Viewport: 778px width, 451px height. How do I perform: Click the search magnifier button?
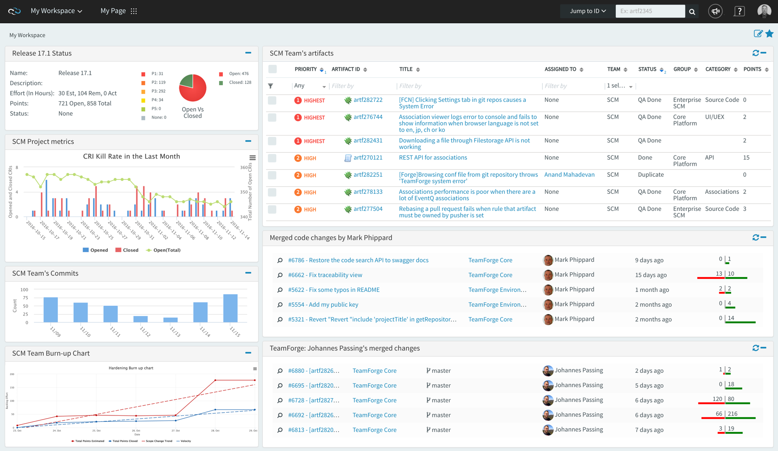[x=692, y=12]
